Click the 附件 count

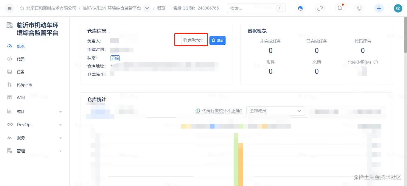(x=271, y=71)
